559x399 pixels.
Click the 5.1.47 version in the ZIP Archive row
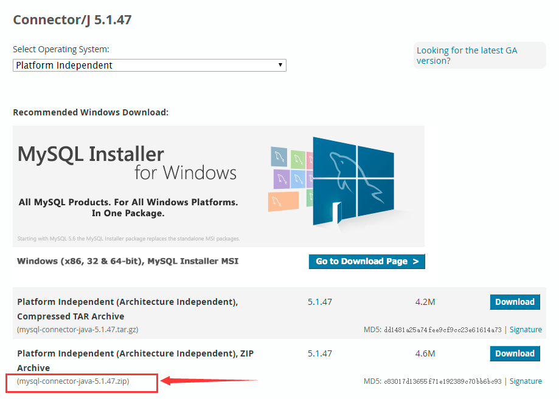pyautogui.click(x=320, y=354)
